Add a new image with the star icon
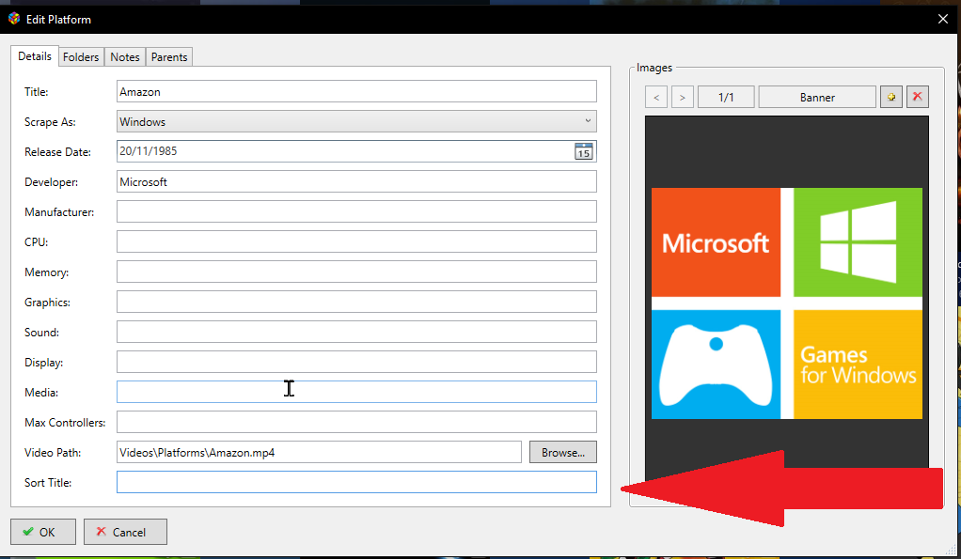 [x=891, y=97]
